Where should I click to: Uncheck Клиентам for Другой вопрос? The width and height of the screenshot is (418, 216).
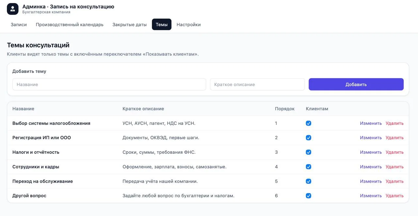pyautogui.click(x=309, y=196)
